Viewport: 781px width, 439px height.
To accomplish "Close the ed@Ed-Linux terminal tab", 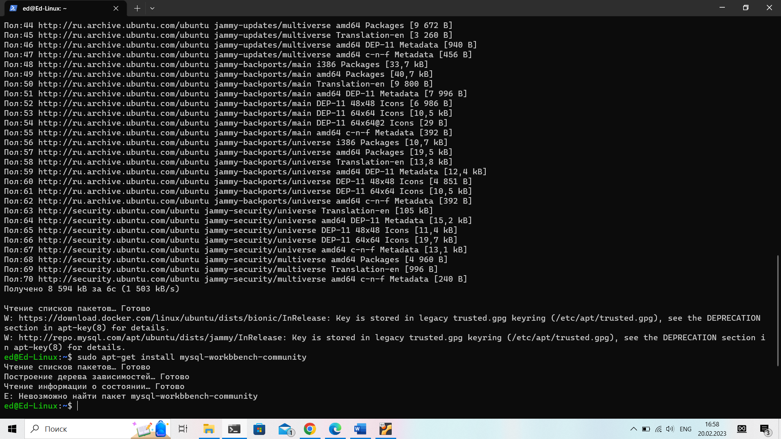I will pos(116,8).
